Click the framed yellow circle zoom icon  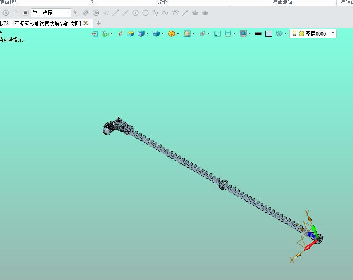point(187,34)
